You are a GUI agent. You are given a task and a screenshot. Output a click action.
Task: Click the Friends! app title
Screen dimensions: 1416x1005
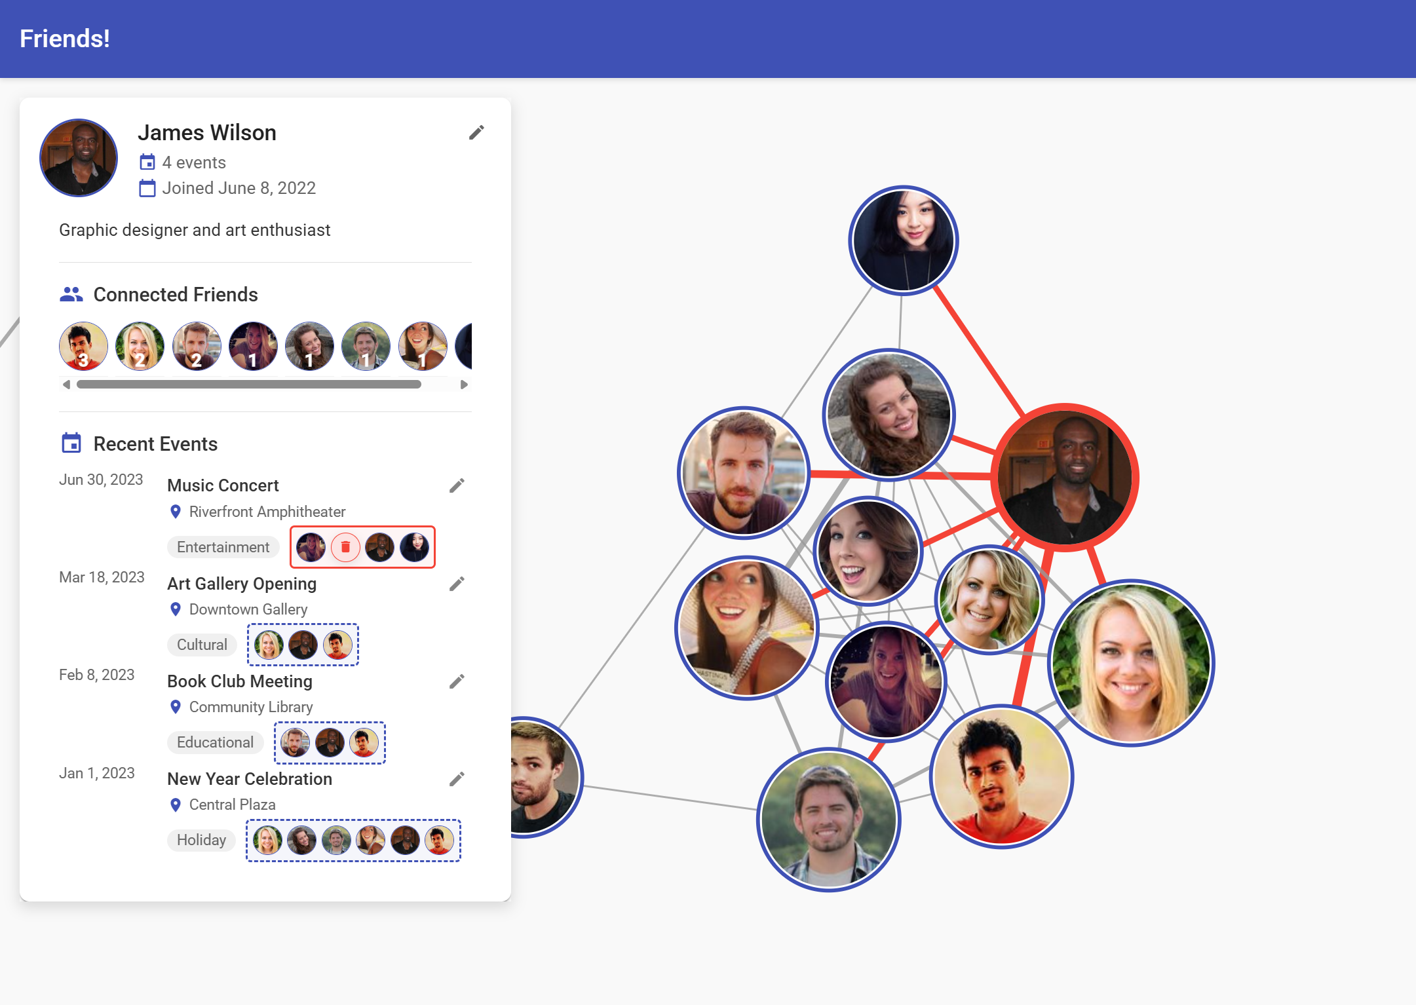[65, 39]
